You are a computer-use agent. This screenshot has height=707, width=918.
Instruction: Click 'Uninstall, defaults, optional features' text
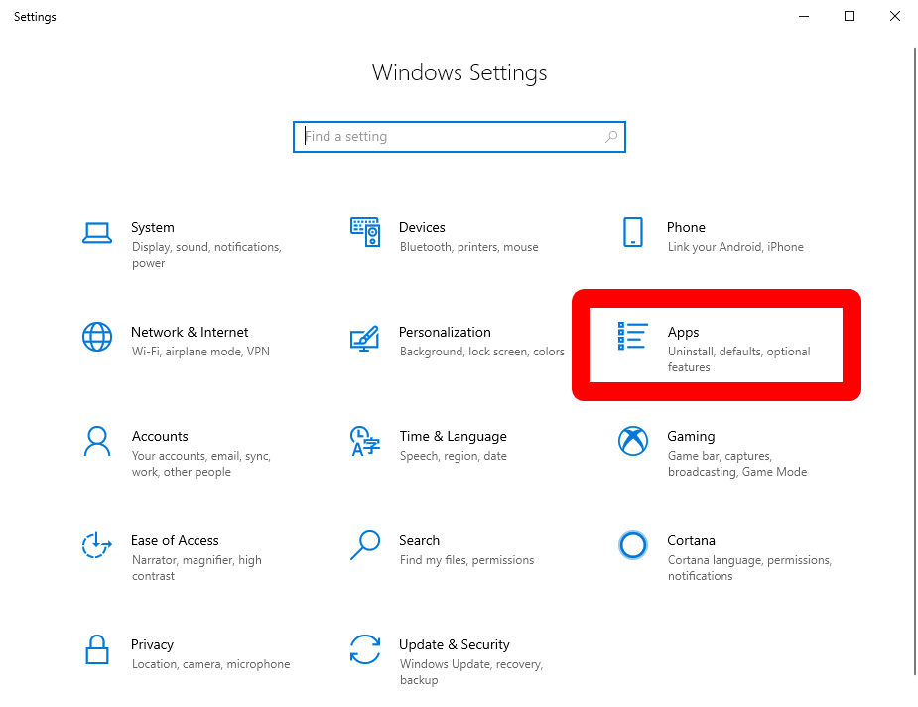click(x=738, y=359)
